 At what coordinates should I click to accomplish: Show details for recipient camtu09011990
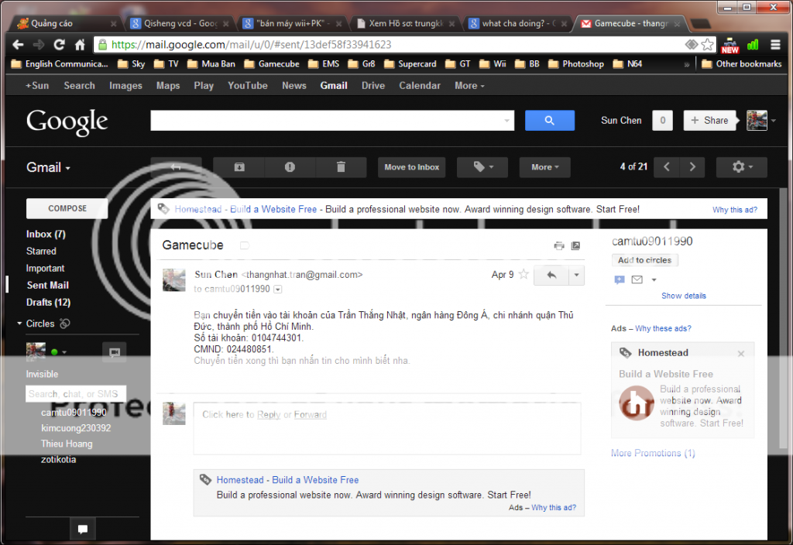[x=278, y=290]
